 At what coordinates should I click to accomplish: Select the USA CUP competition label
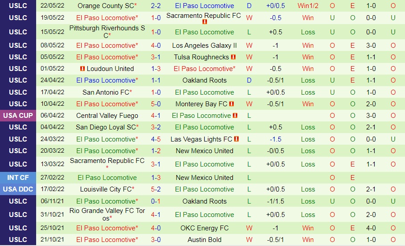click(18, 116)
